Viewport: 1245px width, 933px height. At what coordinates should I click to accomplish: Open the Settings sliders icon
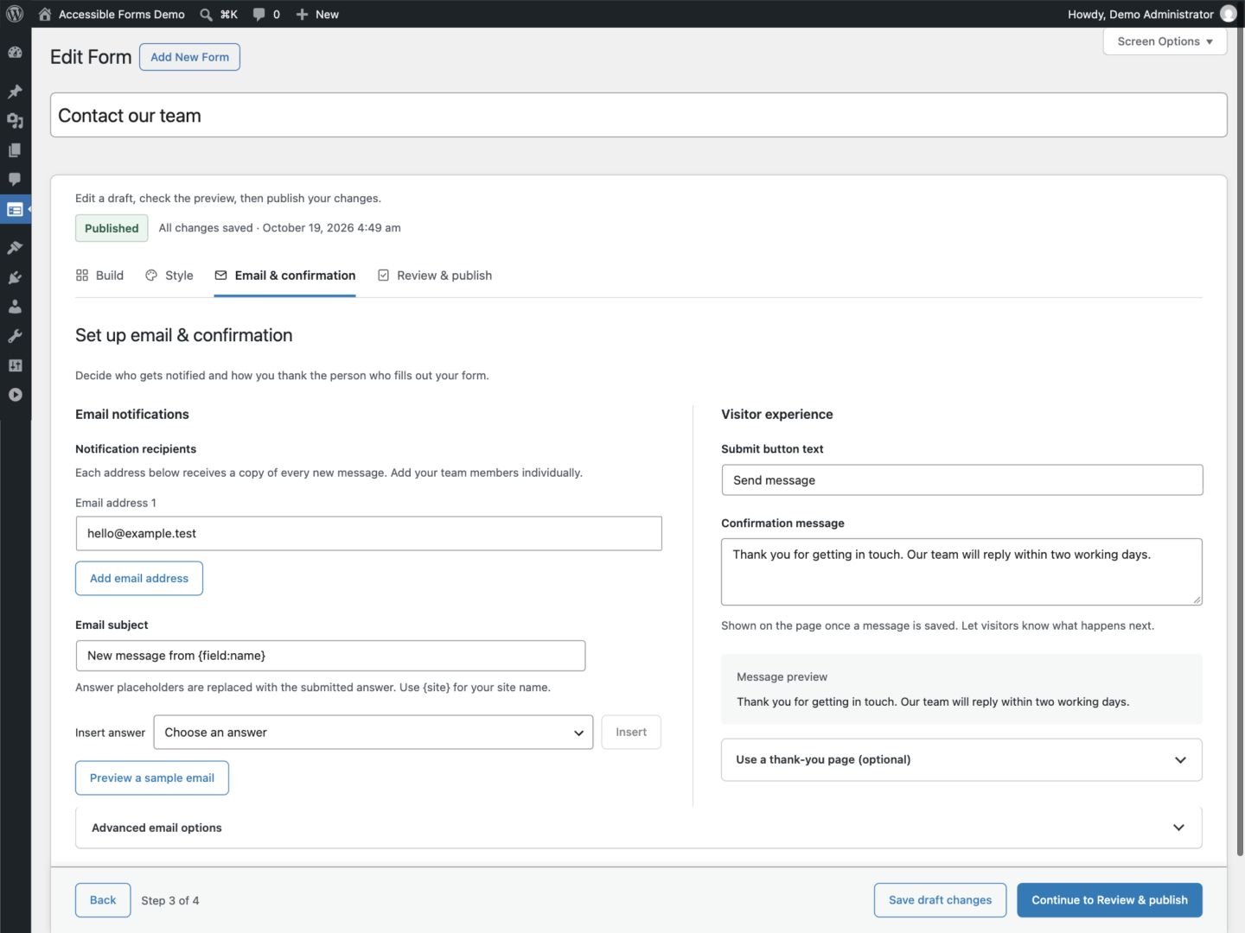15,365
